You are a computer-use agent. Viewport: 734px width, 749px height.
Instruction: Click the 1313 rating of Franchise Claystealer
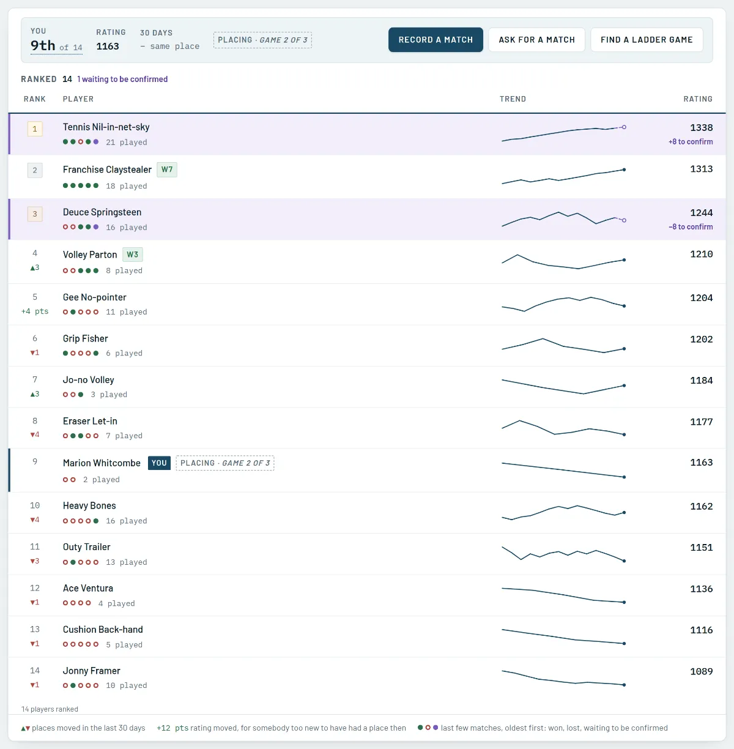(x=702, y=170)
